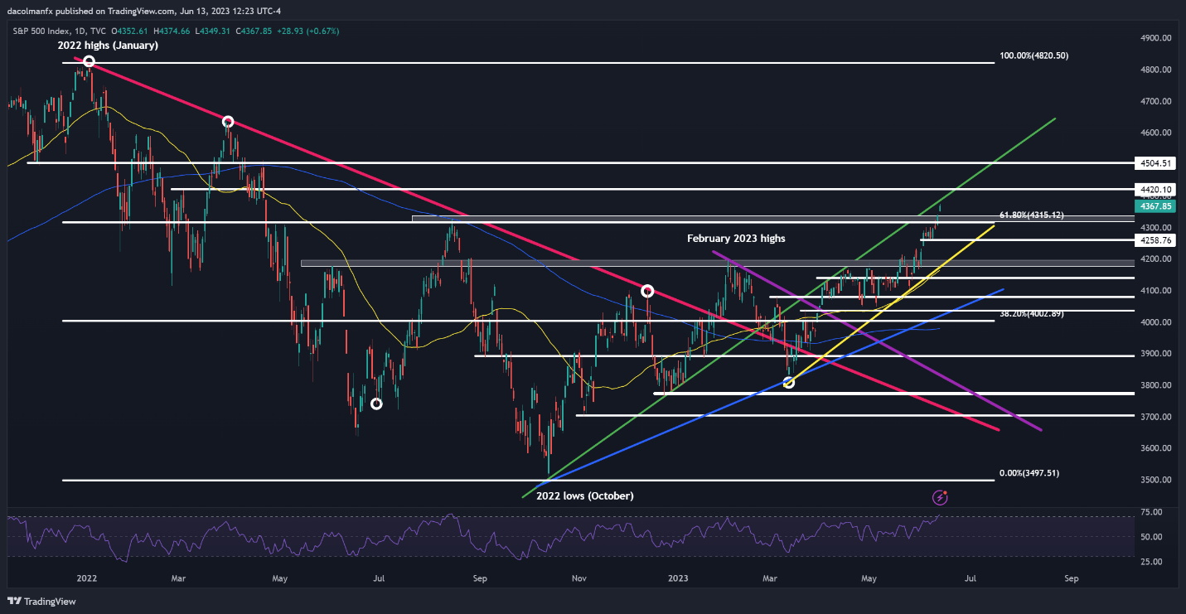Click the 61.80%(4315.12) Fibonacci label
Viewport: 1186px width, 614px height.
(x=1031, y=215)
